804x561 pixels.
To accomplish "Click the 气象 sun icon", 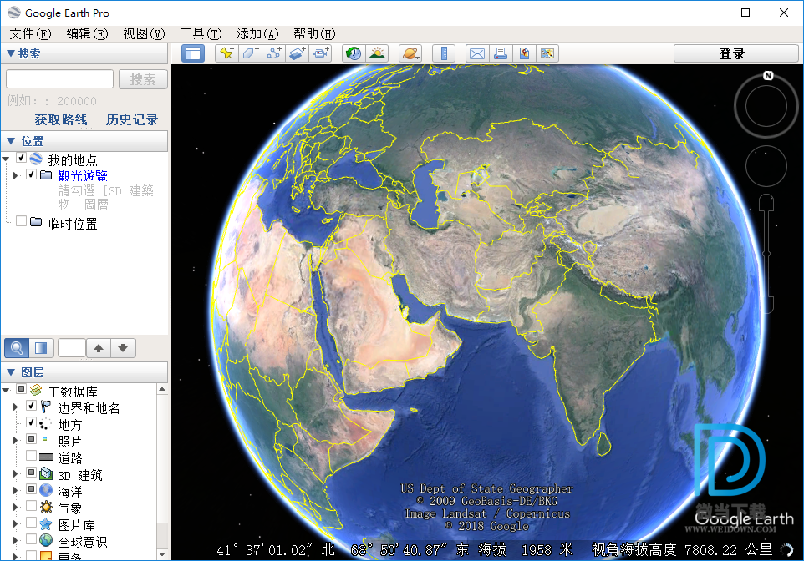I will coord(46,508).
